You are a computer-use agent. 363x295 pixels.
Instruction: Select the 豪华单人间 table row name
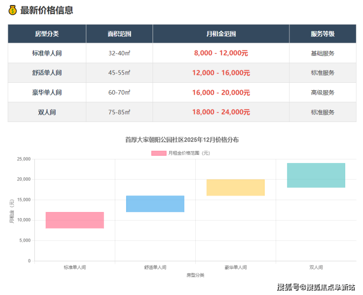(x=47, y=92)
